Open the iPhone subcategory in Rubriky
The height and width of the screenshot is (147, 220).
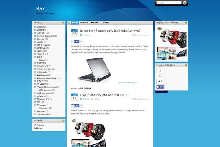[42, 60]
